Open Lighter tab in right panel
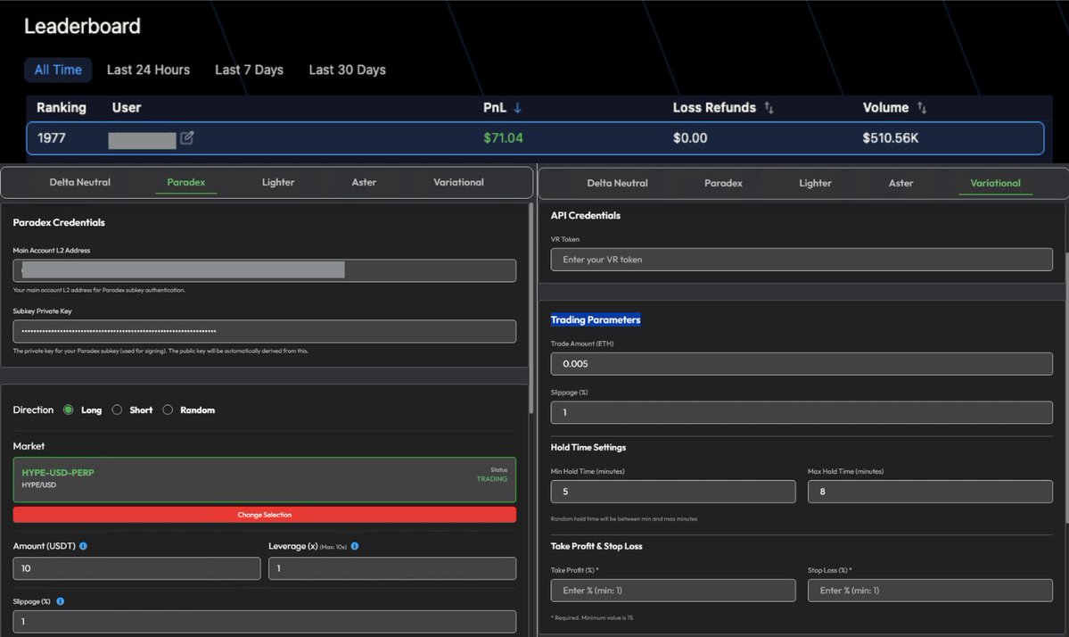1069x637 pixels. tap(816, 183)
